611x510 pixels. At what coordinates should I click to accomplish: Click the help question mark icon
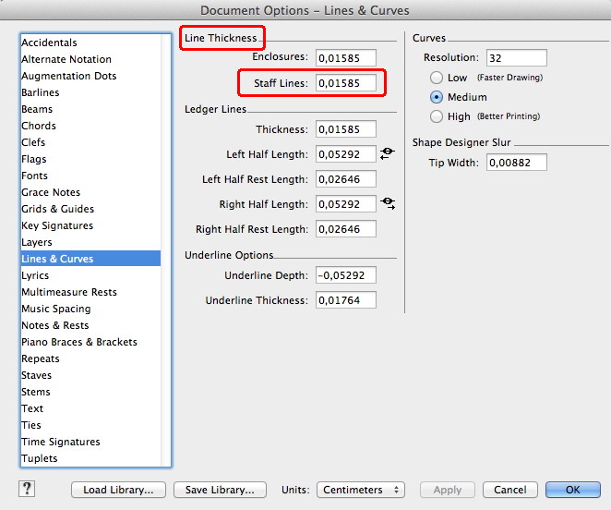click(x=26, y=489)
